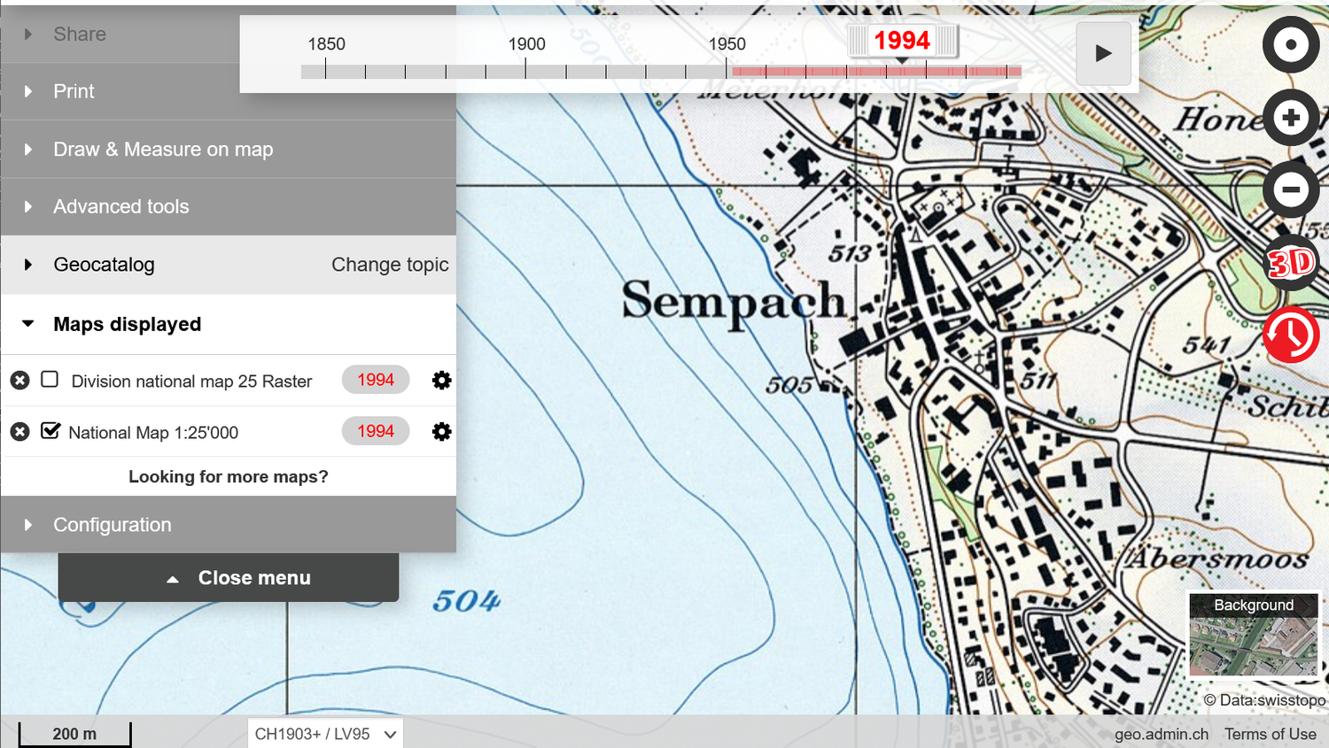
Task: Zoom in with the plus button
Action: click(x=1290, y=117)
